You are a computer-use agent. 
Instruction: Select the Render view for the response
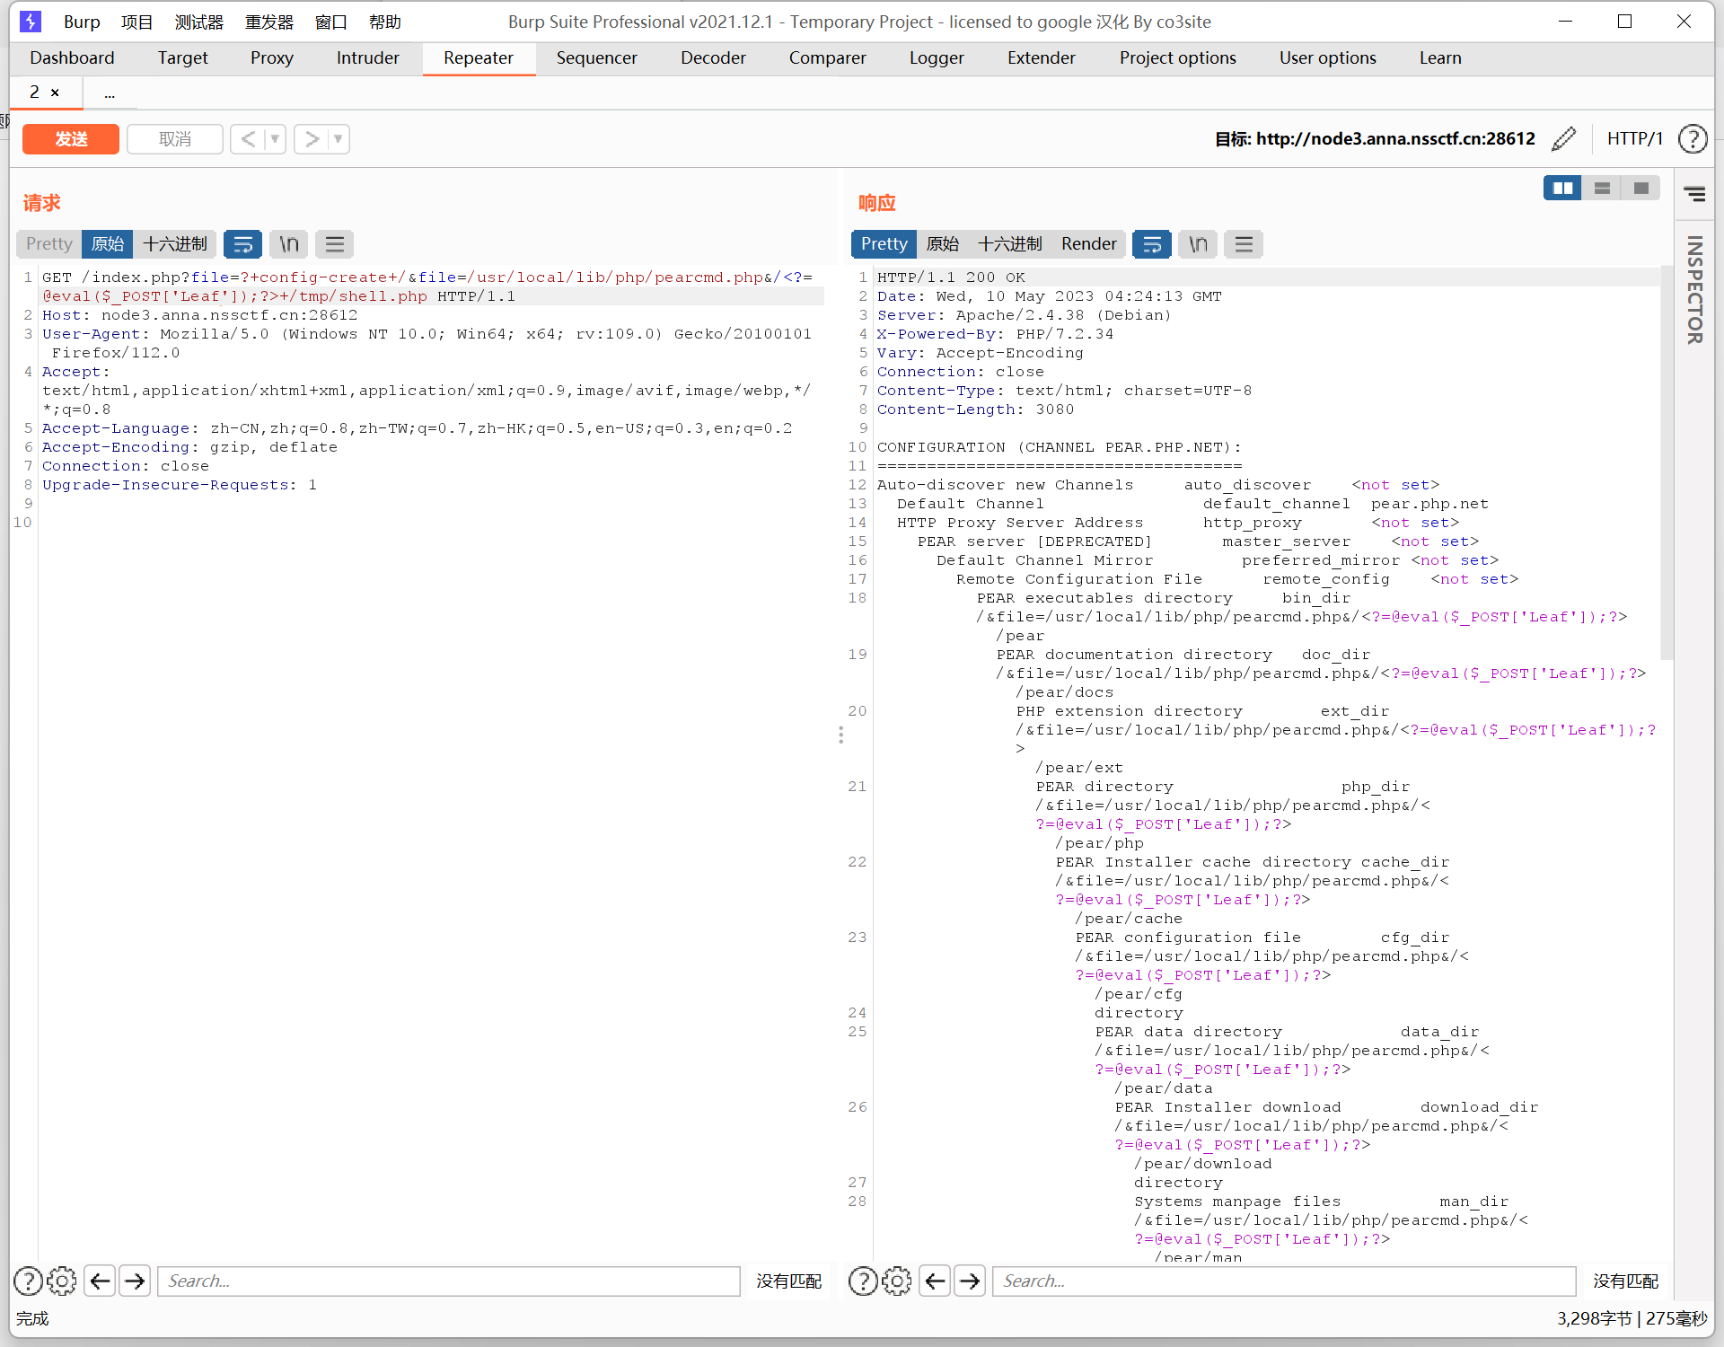tap(1088, 243)
